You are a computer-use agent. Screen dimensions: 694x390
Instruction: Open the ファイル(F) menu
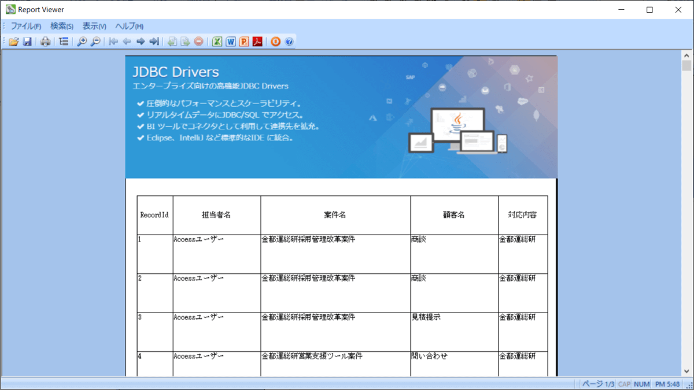(26, 26)
